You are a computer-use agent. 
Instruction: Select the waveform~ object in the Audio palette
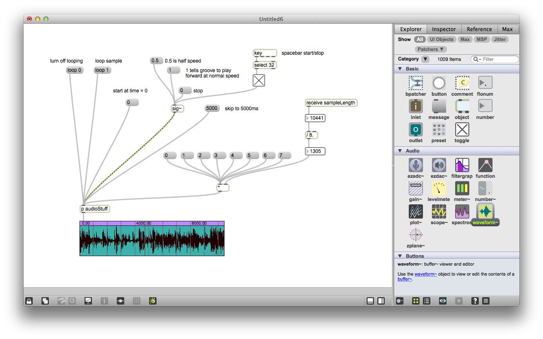[x=485, y=214]
